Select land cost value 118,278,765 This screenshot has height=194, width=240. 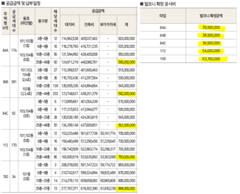(70, 46)
